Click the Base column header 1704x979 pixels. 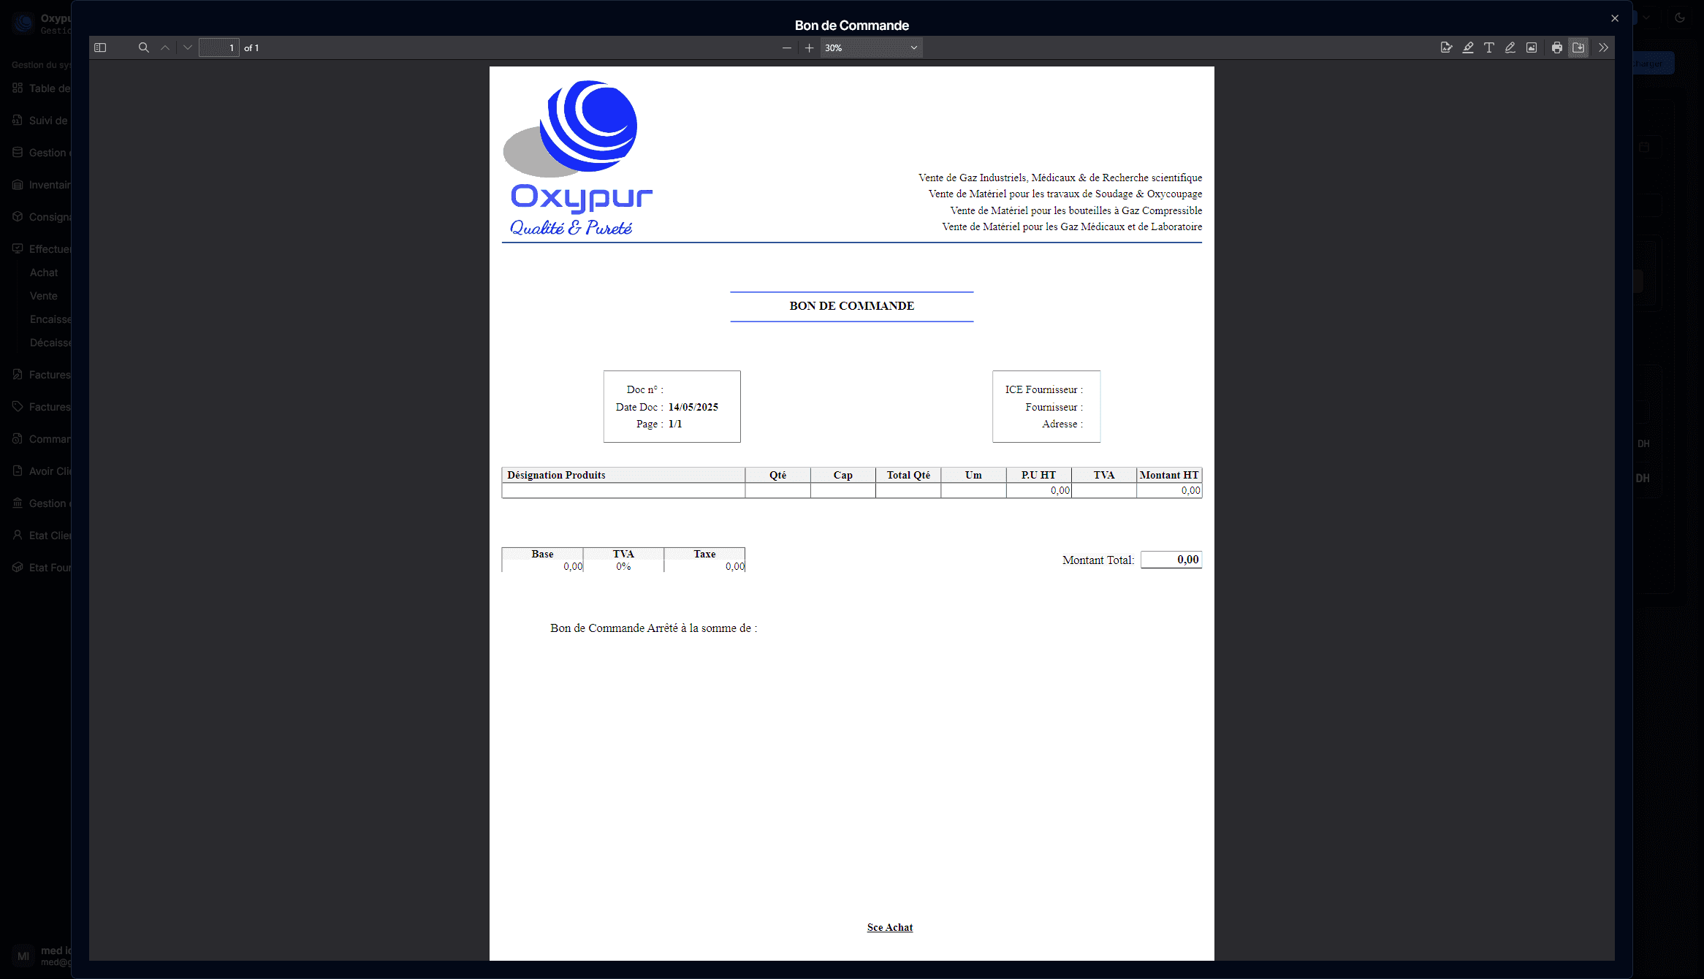point(542,554)
